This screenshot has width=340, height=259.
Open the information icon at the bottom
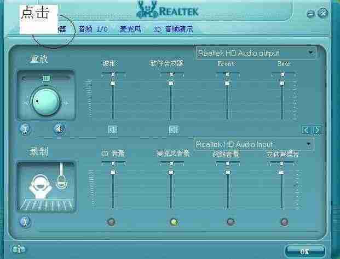point(19,250)
